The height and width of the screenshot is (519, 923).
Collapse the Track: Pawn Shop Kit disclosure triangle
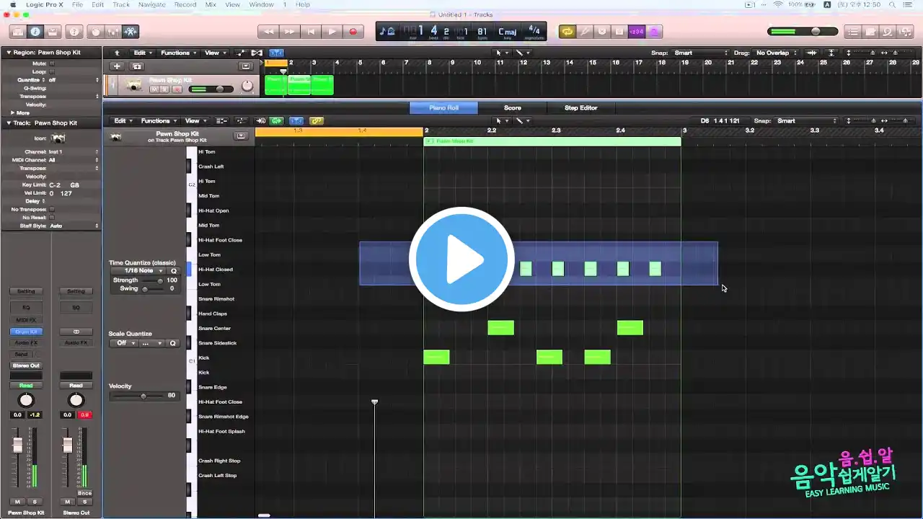tap(9, 123)
